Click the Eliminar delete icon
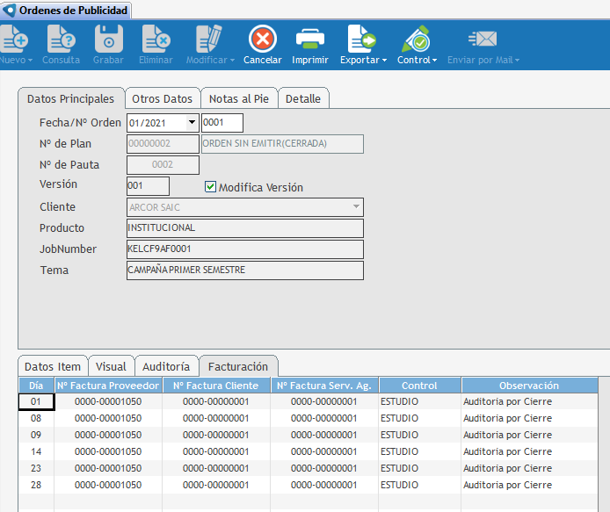Screen dimensions: 610x512 coord(156,40)
